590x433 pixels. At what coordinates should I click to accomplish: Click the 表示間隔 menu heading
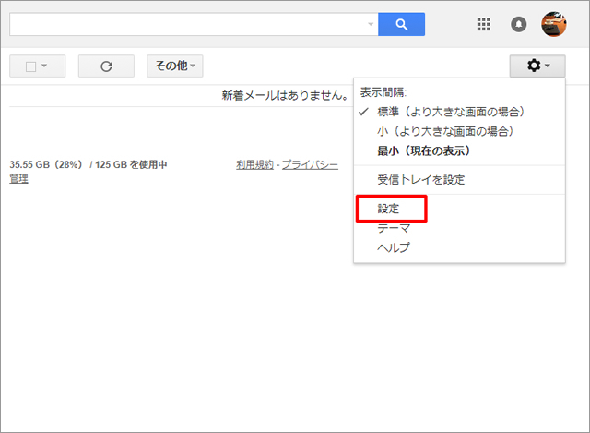pos(383,92)
